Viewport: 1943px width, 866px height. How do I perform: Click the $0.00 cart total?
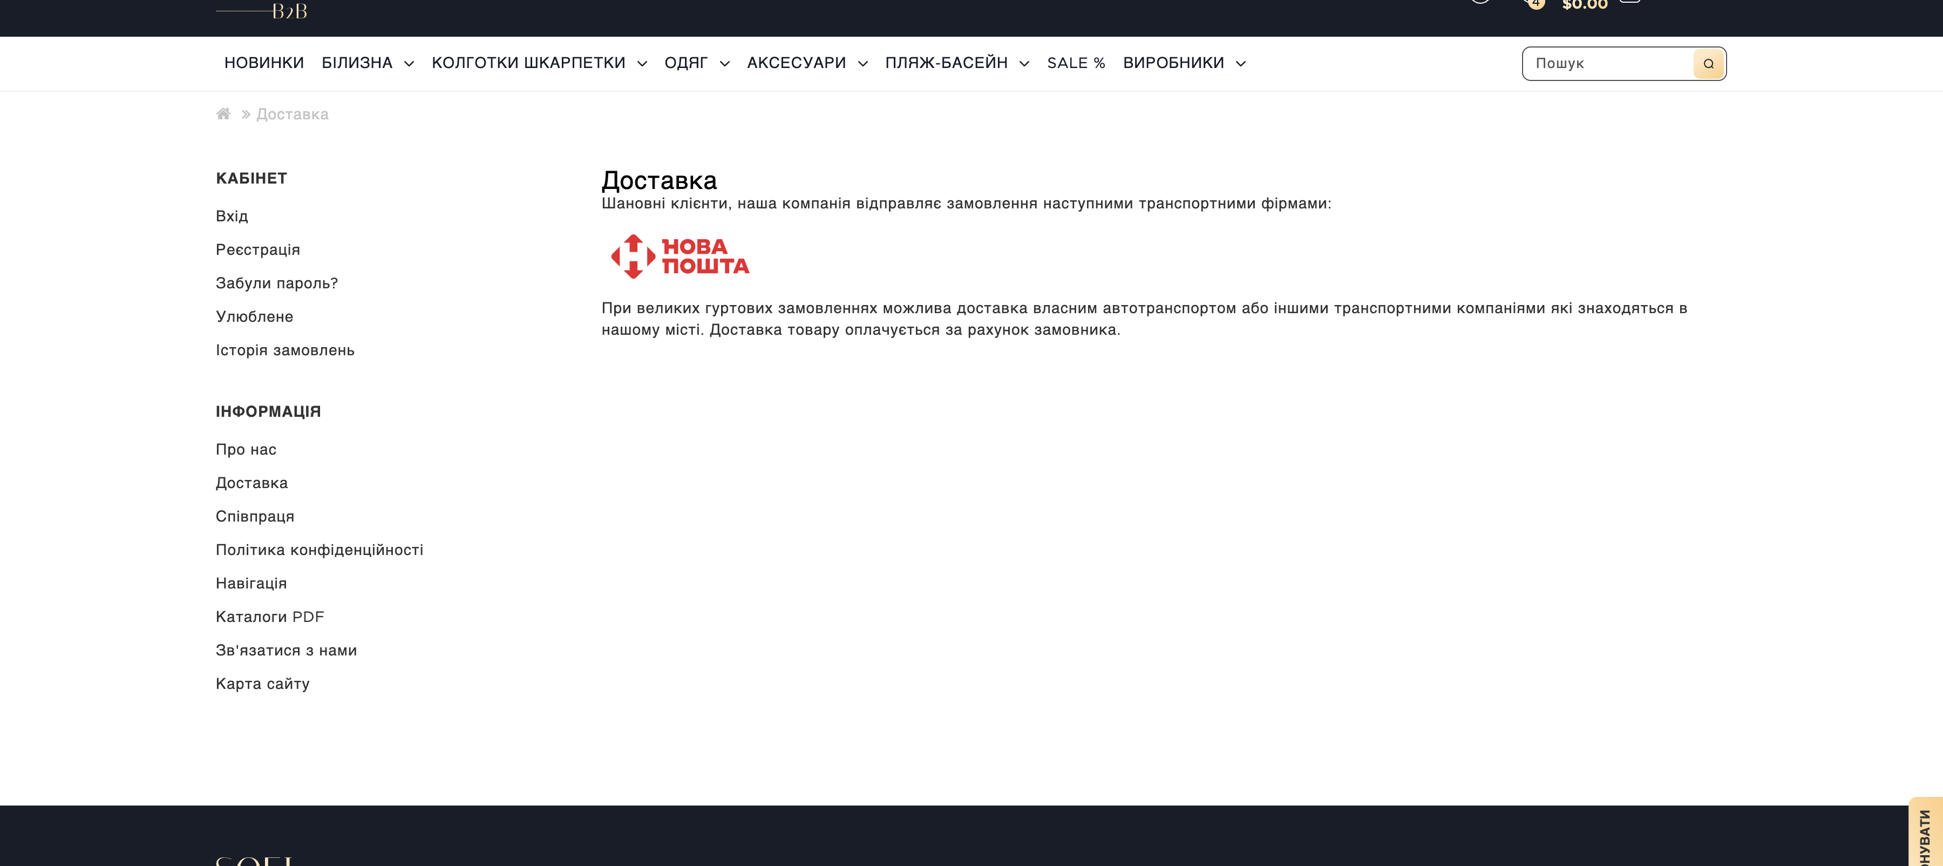tap(1584, 5)
